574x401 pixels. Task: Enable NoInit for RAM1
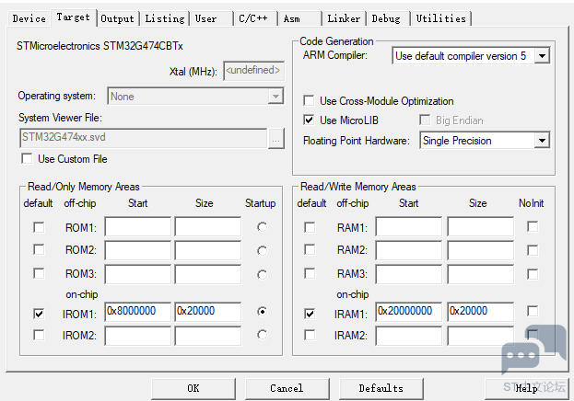(x=533, y=226)
